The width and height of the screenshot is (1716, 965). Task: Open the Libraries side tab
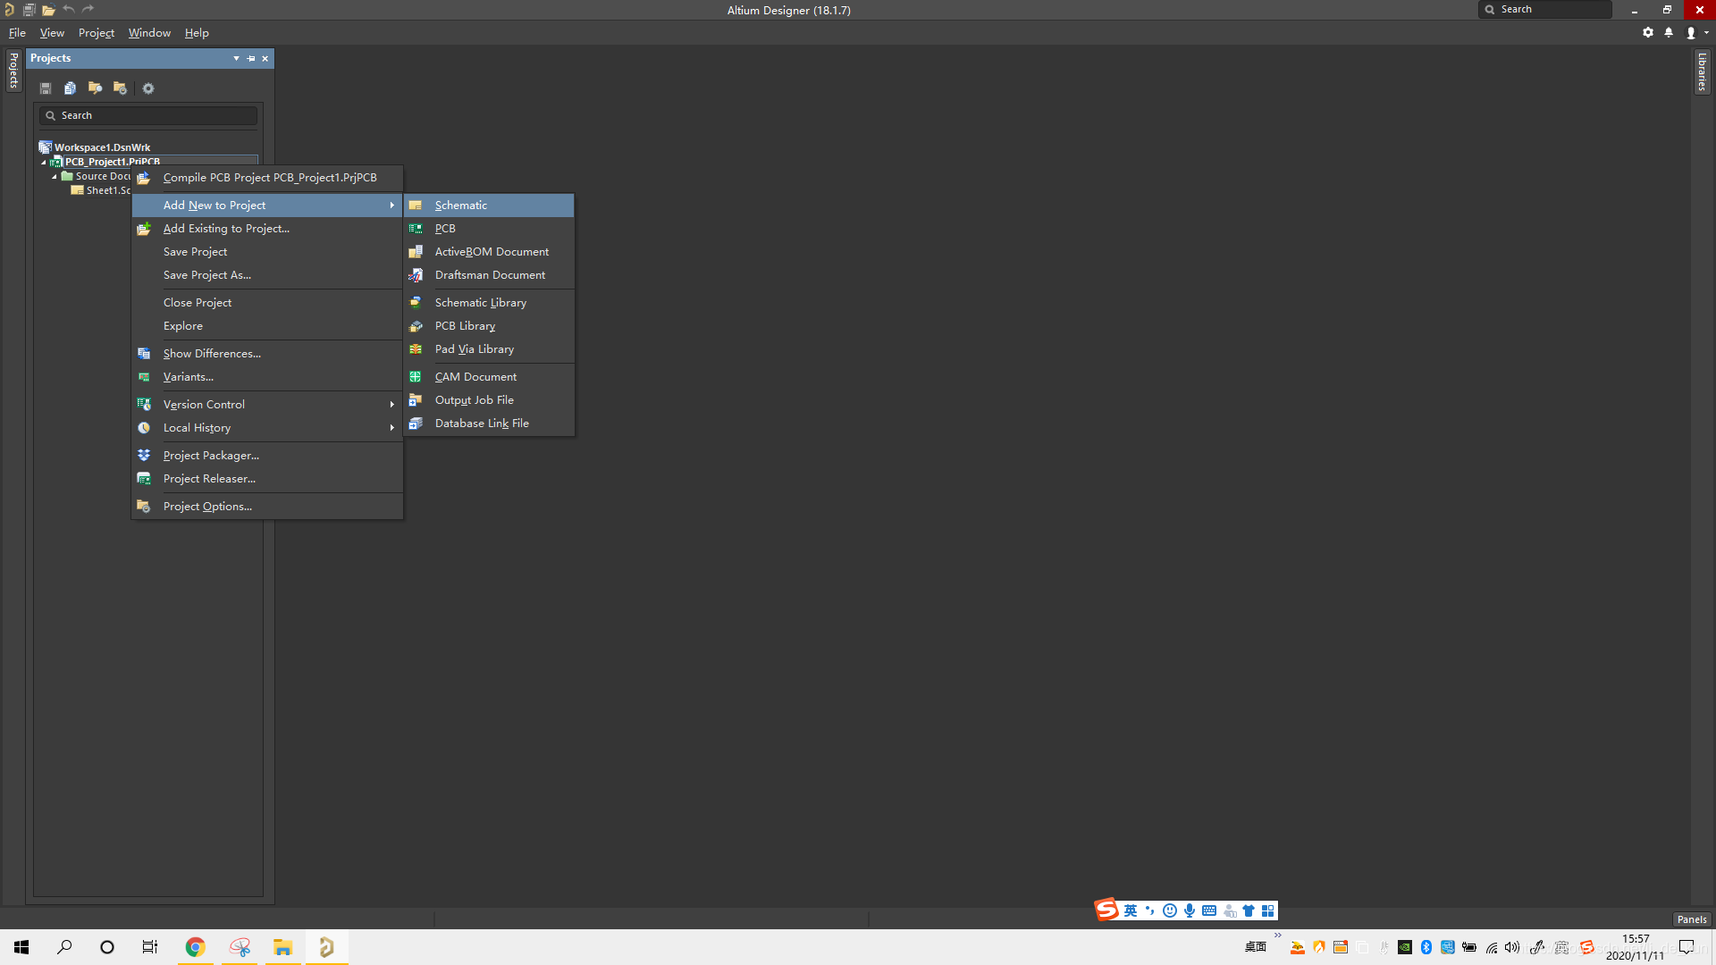coord(1702,71)
